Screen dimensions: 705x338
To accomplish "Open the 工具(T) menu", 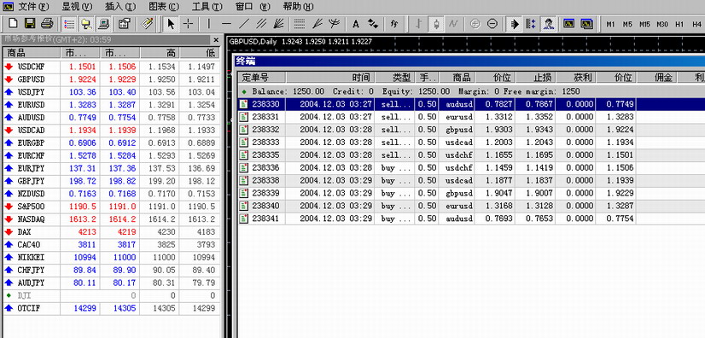I will 207,7.
